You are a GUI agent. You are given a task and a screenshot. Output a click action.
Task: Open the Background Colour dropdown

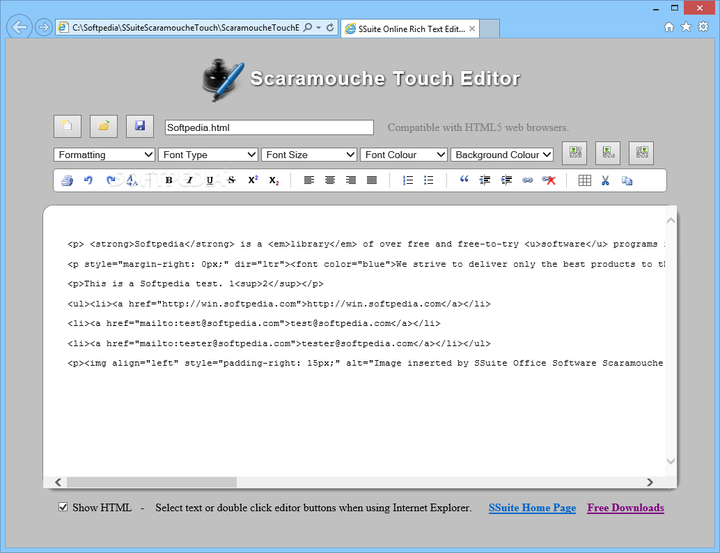[x=502, y=155]
